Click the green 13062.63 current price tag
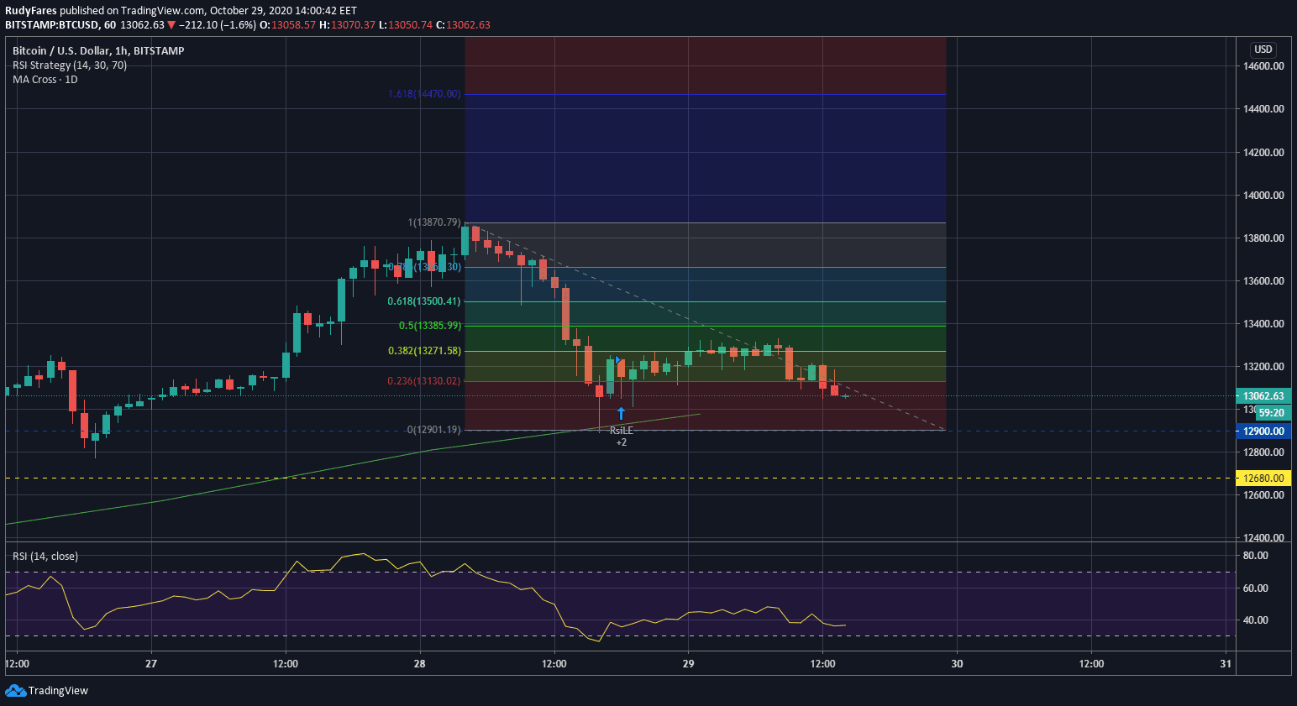Viewport: 1297px width, 706px height. 1263,396
